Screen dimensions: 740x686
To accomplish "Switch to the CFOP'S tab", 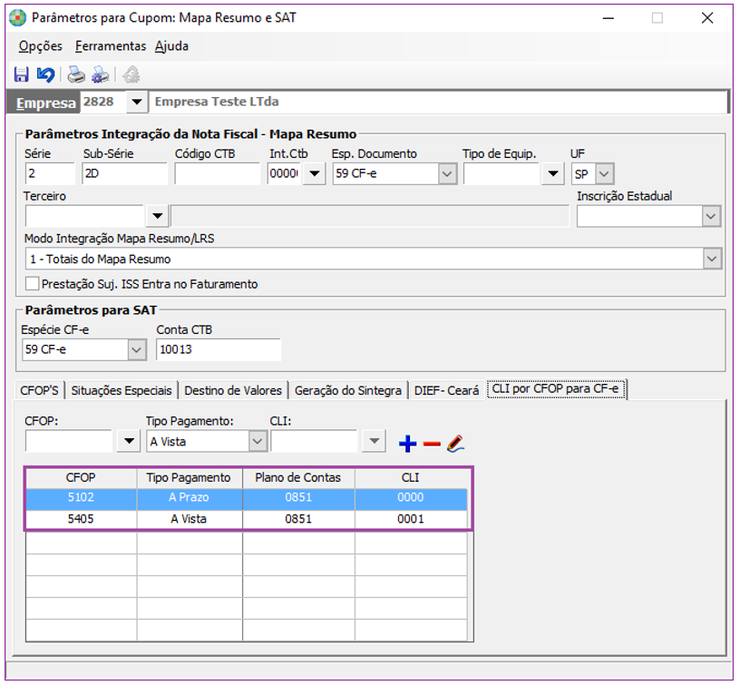I will 39,390.
